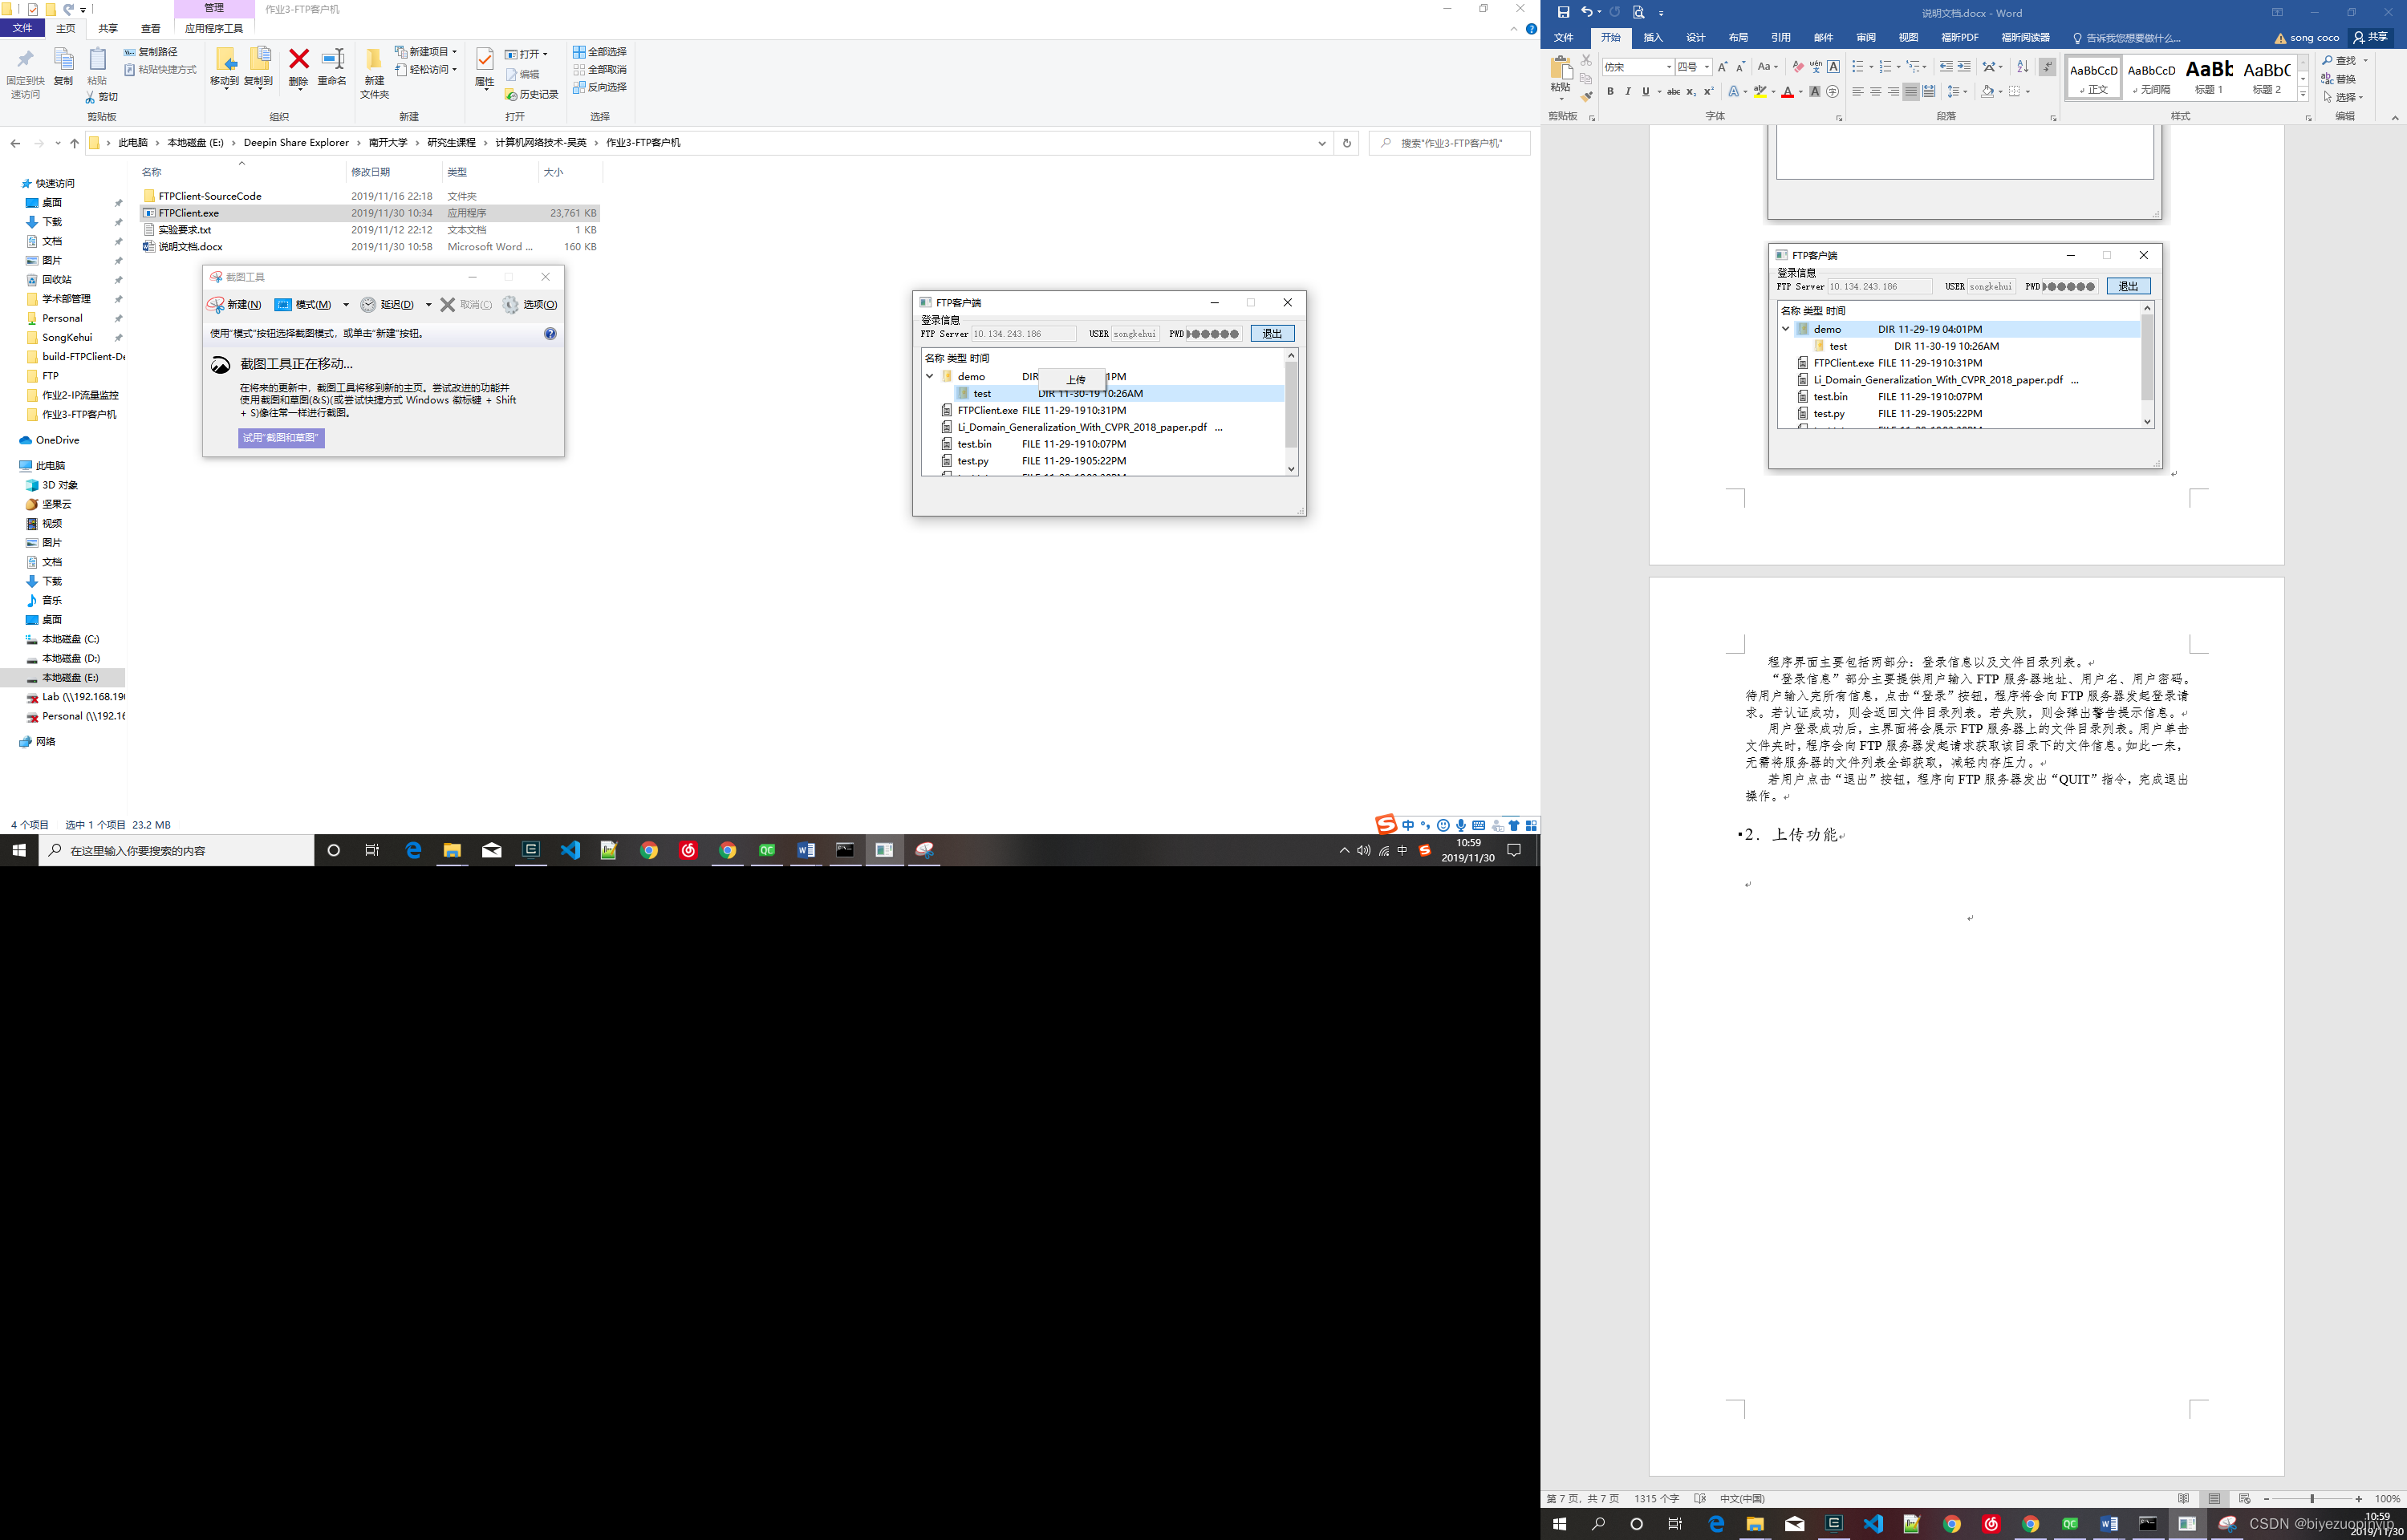2407x1540 pixels.
Task: Click the 复制到 copy-to icon in Explorer
Action: (259, 68)
